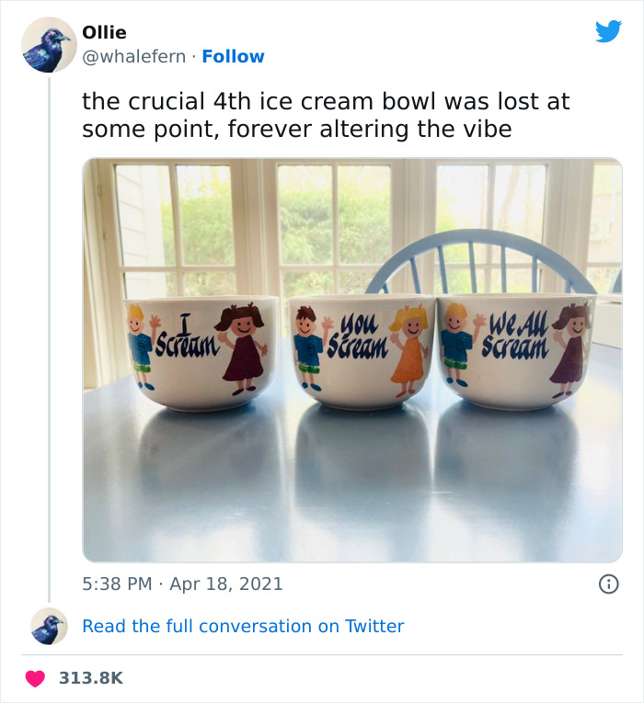Open the Ollie display name
644x703 pixels.
click(104, 32)
